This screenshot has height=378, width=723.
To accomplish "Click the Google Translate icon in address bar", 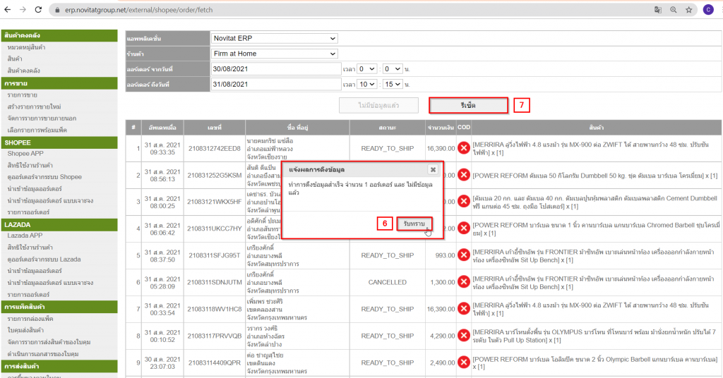I will pos(658,10).
